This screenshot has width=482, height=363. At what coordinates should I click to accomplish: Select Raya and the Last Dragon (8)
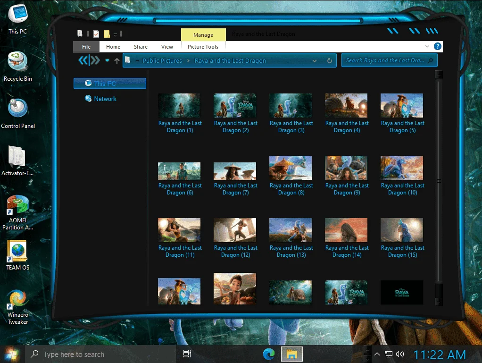coord(291,176)
